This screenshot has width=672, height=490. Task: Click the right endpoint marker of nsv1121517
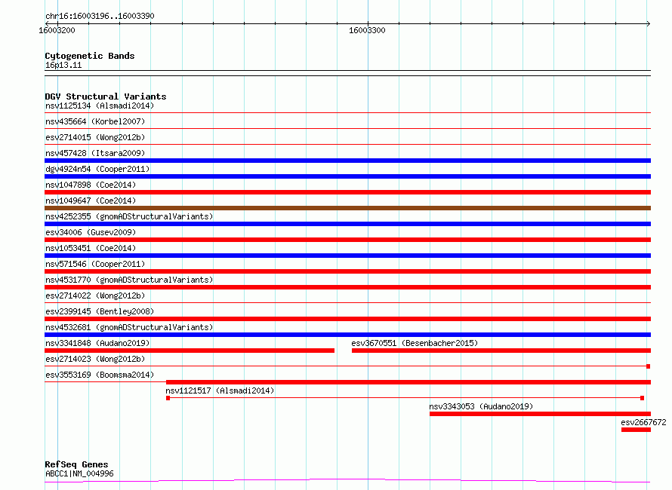(x=642, y=398)
